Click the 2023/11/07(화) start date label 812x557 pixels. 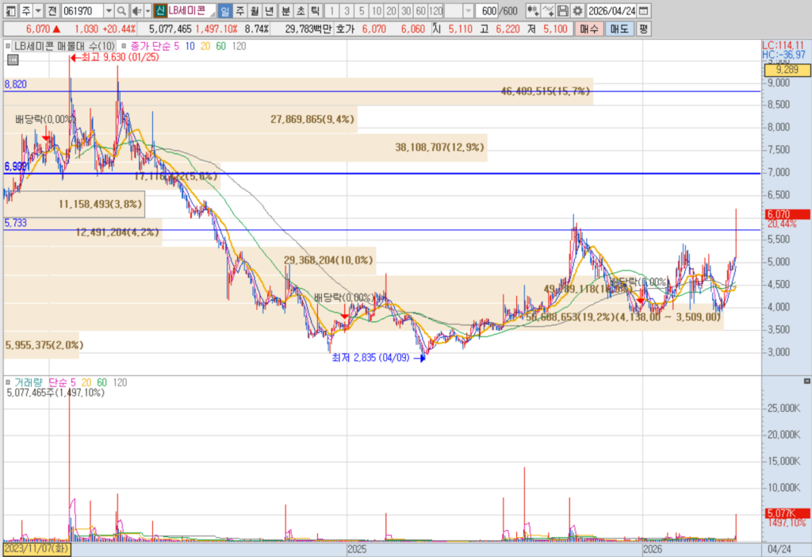(x=36, y=549)
